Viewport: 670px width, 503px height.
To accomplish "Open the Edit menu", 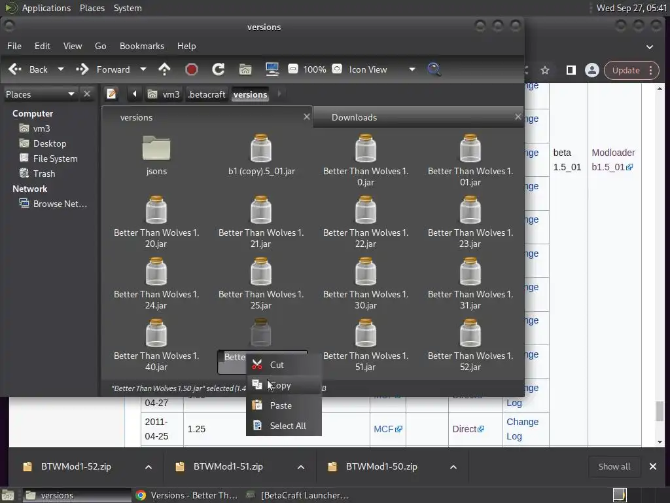I will click(x=43, y=46).
